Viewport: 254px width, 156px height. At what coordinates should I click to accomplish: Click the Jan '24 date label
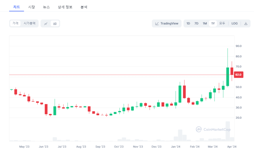point(176,147)
